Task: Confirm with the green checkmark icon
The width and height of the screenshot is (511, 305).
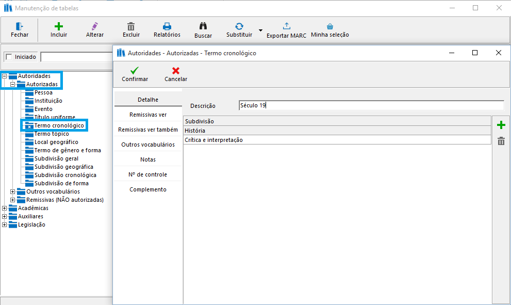Action: pyautogui.click(x=134, y=71)
